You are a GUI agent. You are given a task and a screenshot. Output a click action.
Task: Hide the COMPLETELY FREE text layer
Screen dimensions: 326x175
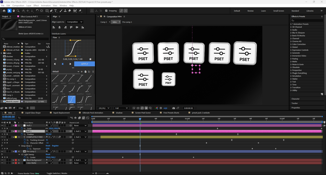2,137
